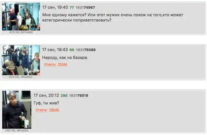Image resolution: width=207 pixels, height=135 pixels.
Task: Open the thumbnail of man in cap
Action: click(x=17, y=109)
